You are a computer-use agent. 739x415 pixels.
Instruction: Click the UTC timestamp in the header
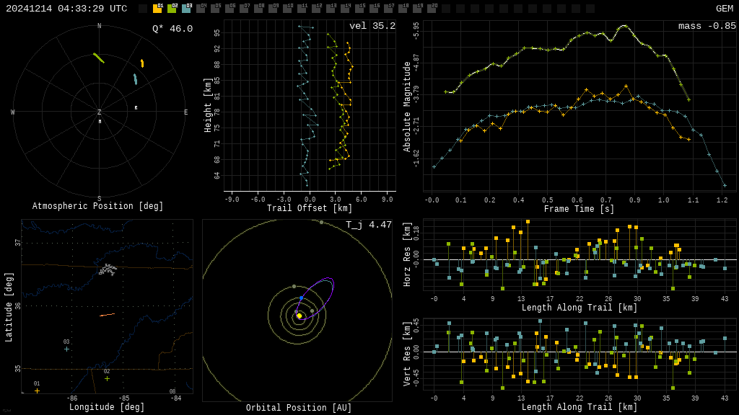pos(66,9)
